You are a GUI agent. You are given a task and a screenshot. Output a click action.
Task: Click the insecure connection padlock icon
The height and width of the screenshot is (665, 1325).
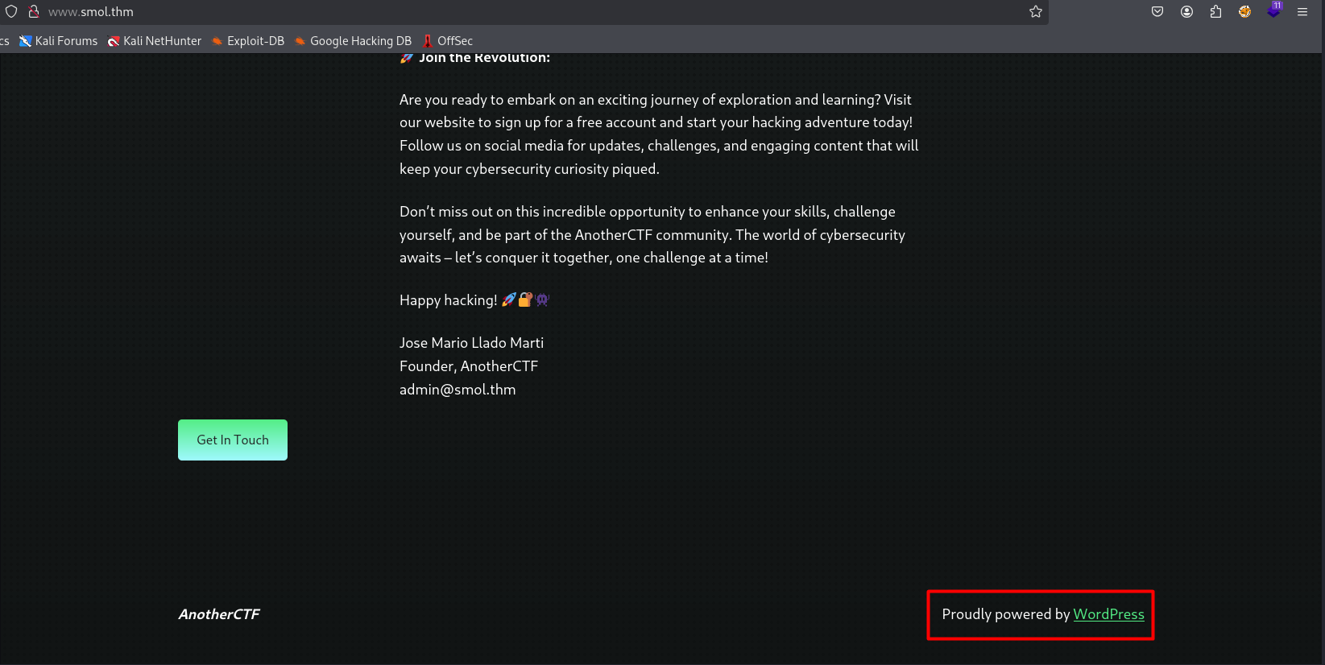(x=34, y=11)
